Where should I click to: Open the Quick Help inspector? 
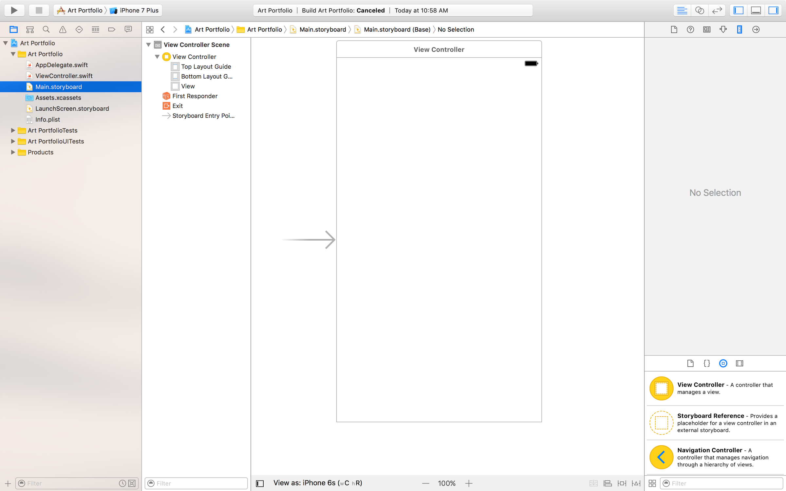point(690,29)
